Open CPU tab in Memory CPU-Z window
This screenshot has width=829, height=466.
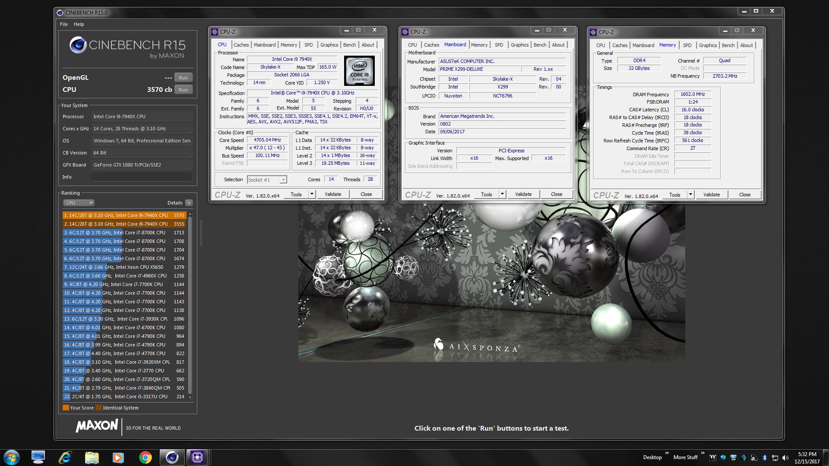601,45
